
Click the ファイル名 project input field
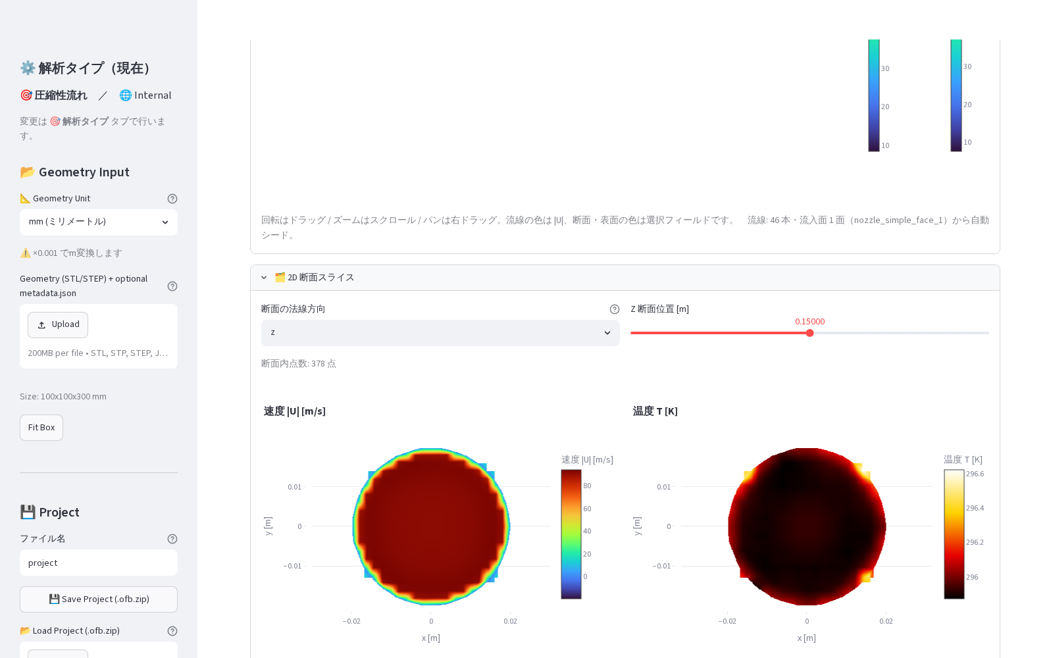coord(99,563)
